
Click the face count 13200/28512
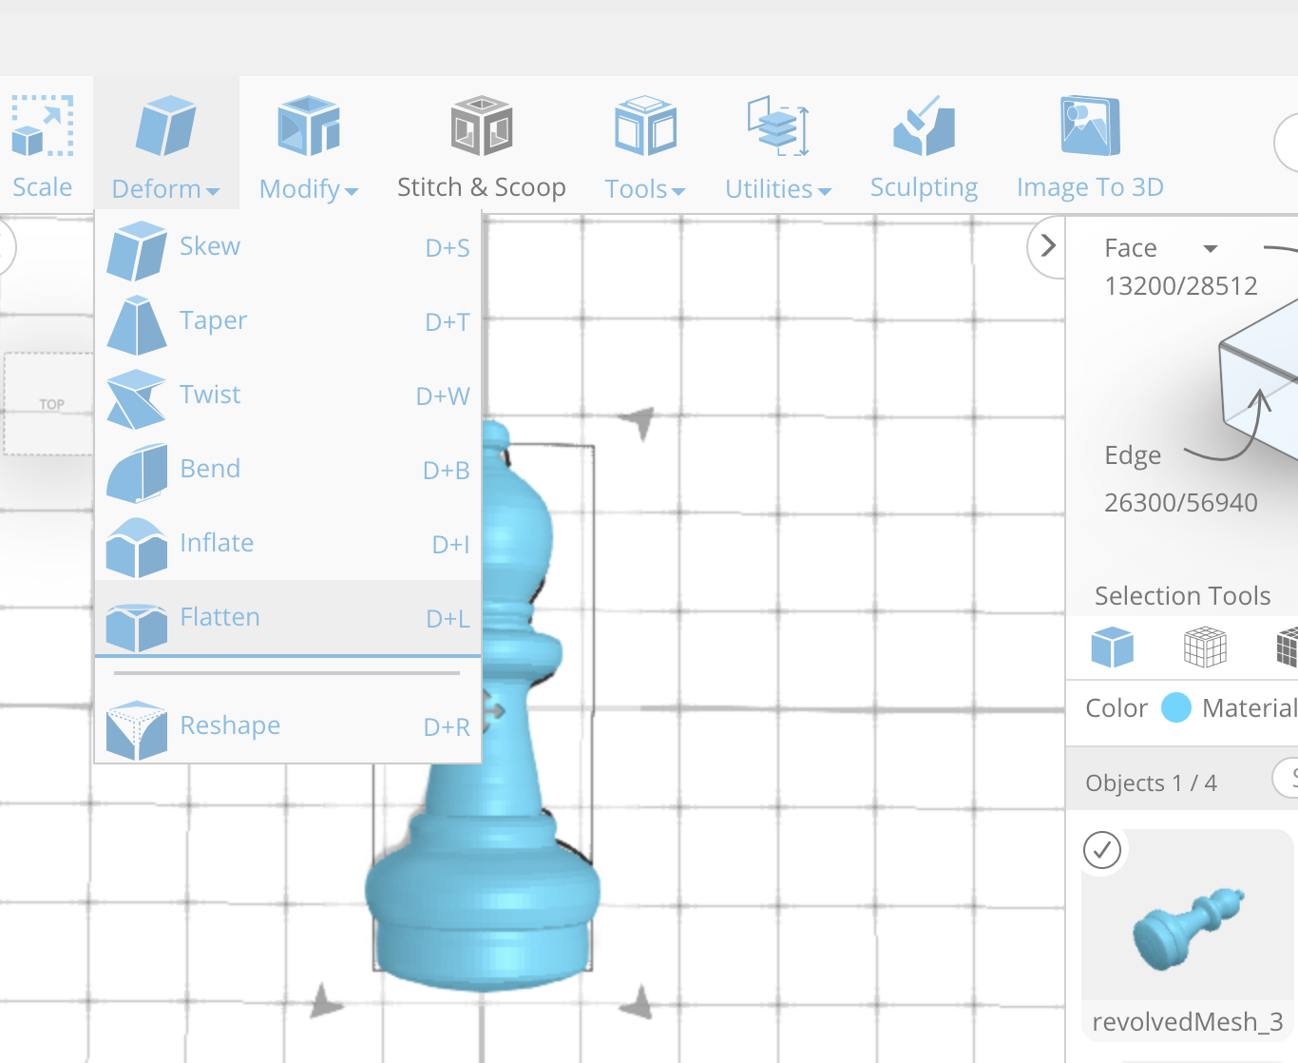point(1181,286)
